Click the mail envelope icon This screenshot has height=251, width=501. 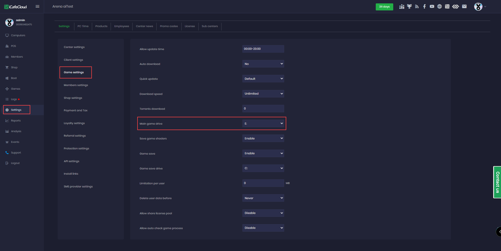pos(464,7)
